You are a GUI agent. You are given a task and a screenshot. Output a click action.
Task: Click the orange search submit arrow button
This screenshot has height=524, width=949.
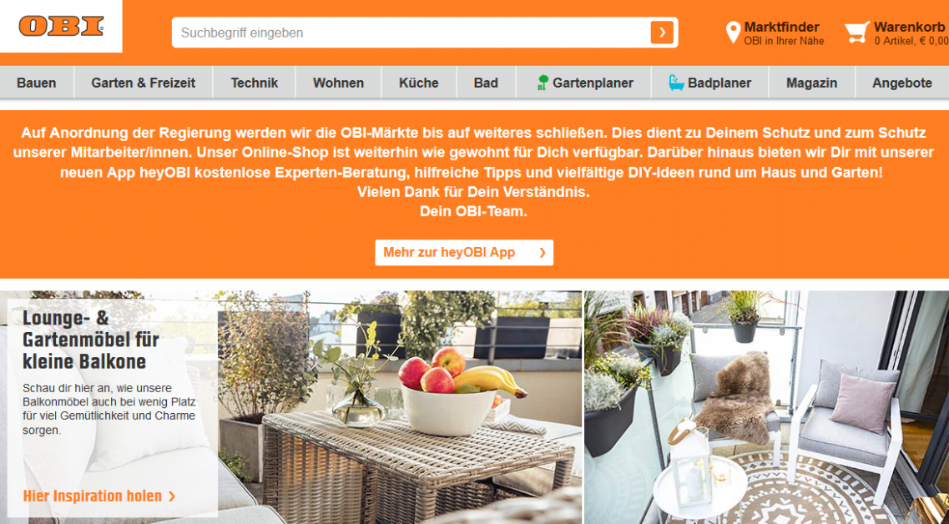pyautogui.click(x=662, y=32)
